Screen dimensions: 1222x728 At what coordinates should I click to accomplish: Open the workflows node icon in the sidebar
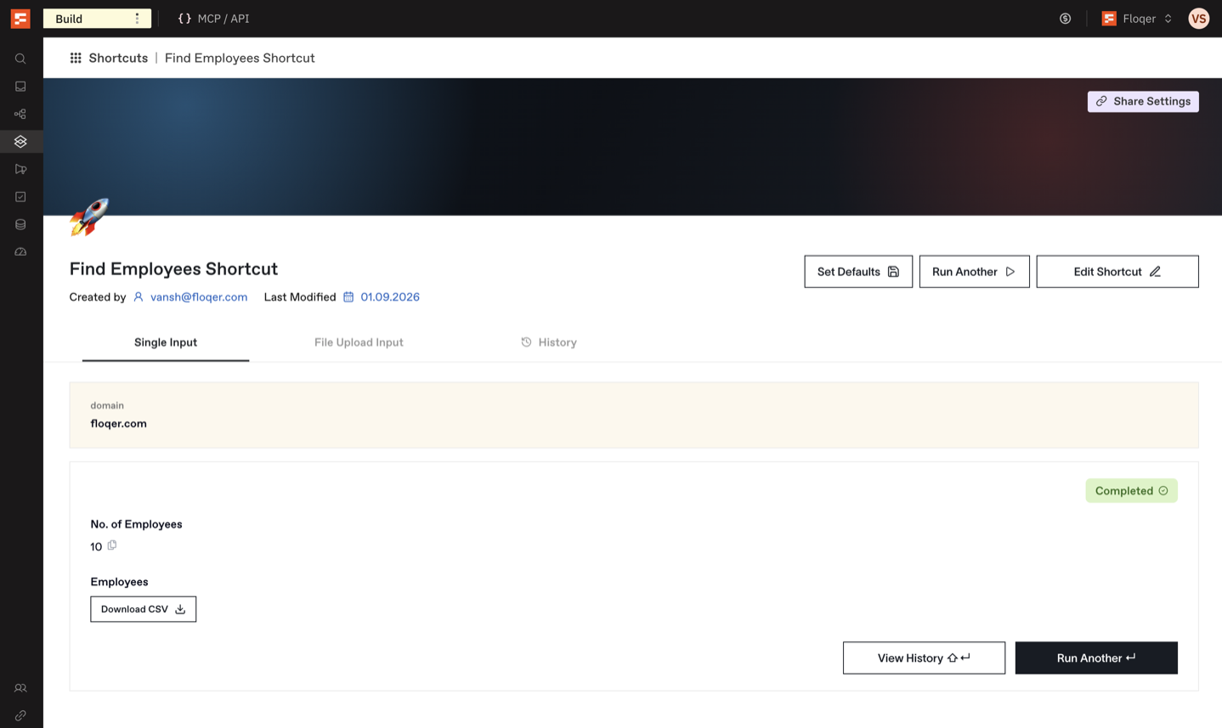(x=20, y=114)
